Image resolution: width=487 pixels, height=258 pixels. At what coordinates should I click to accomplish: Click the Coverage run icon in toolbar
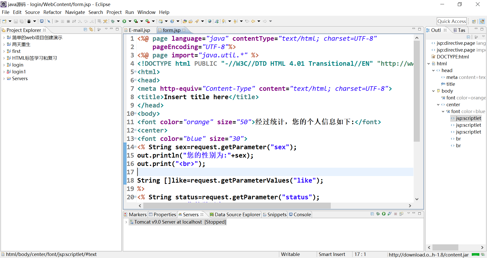coord(136,21)
